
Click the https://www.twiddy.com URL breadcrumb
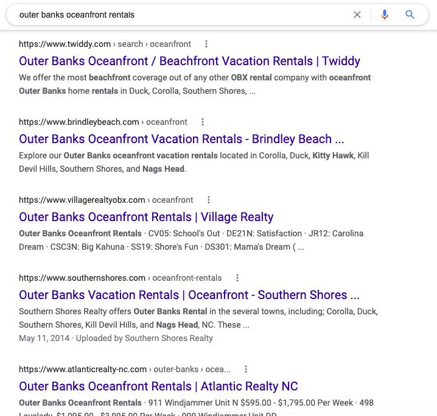[65, 44]
